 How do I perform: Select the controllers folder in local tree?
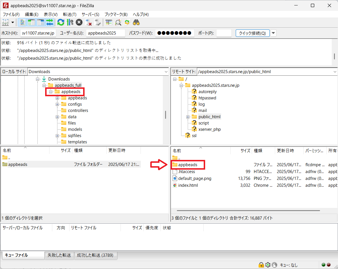(x=78, y=111)
